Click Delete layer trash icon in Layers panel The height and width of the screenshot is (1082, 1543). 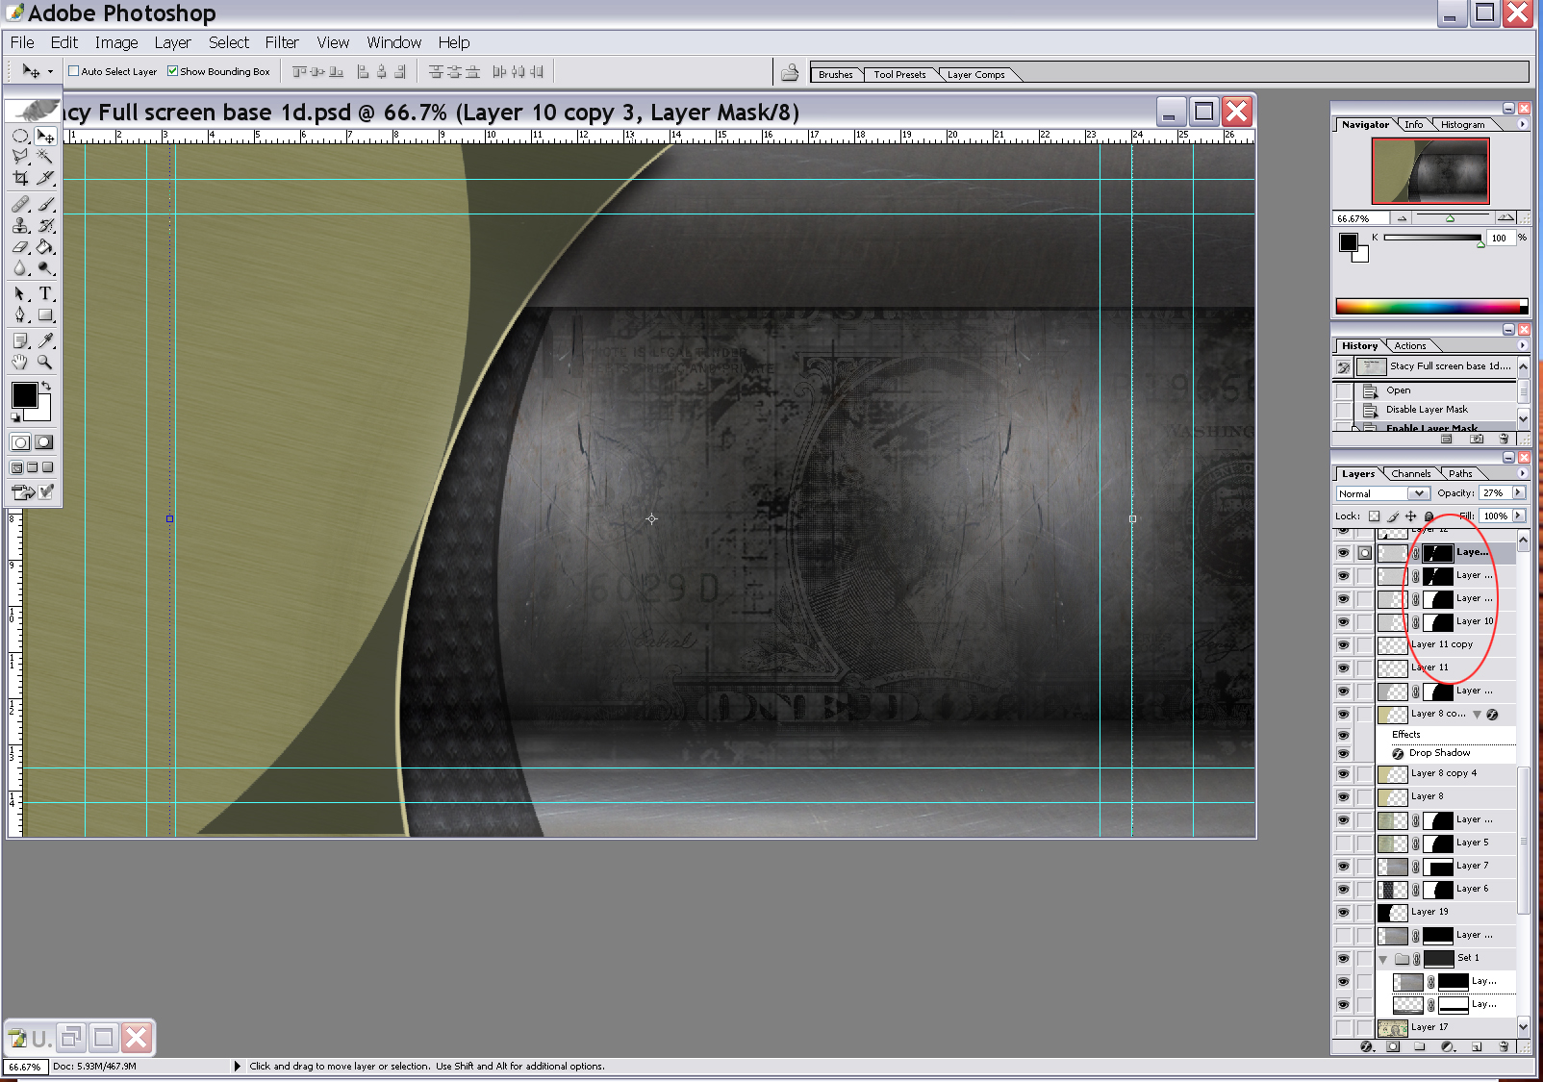click(x=1504, y=1046)
